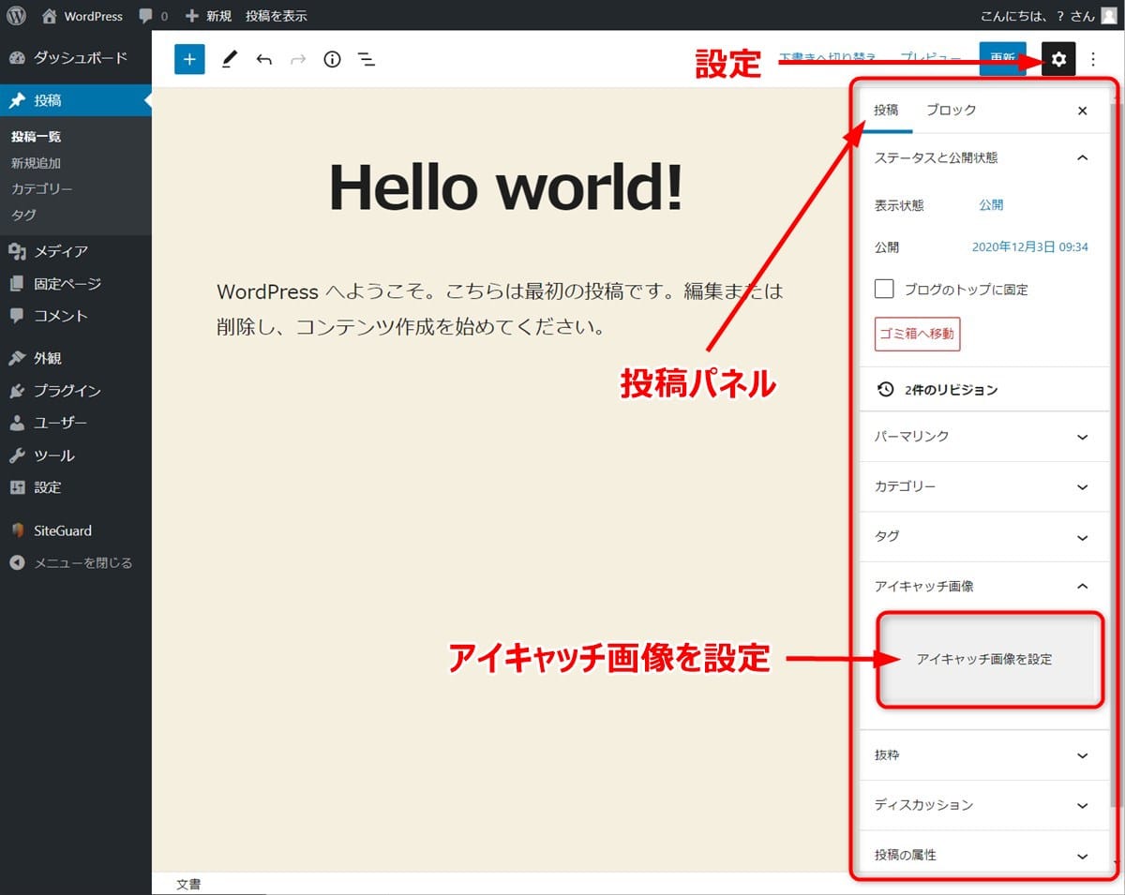
Task: Click the WordPress logo in admin bar
Action: pyautogui.click(x=16, y=15)
